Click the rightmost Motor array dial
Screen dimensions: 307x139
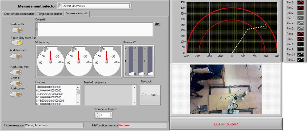(107, 62)
